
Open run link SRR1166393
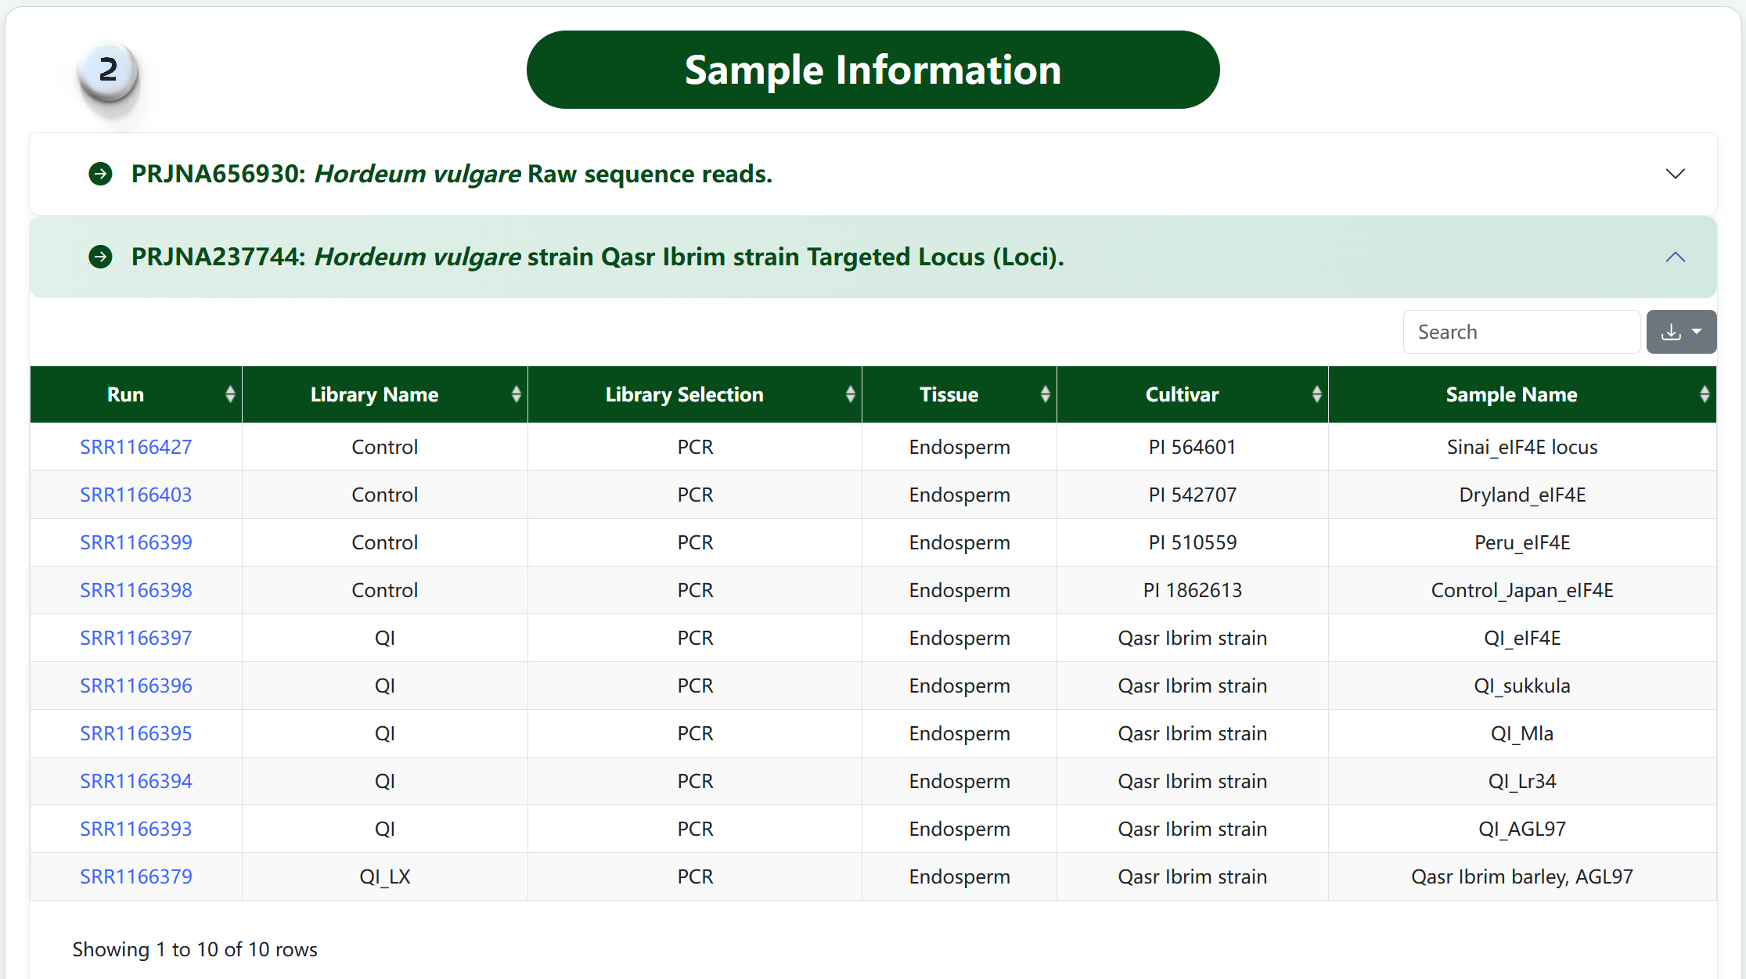pos(136,829)
